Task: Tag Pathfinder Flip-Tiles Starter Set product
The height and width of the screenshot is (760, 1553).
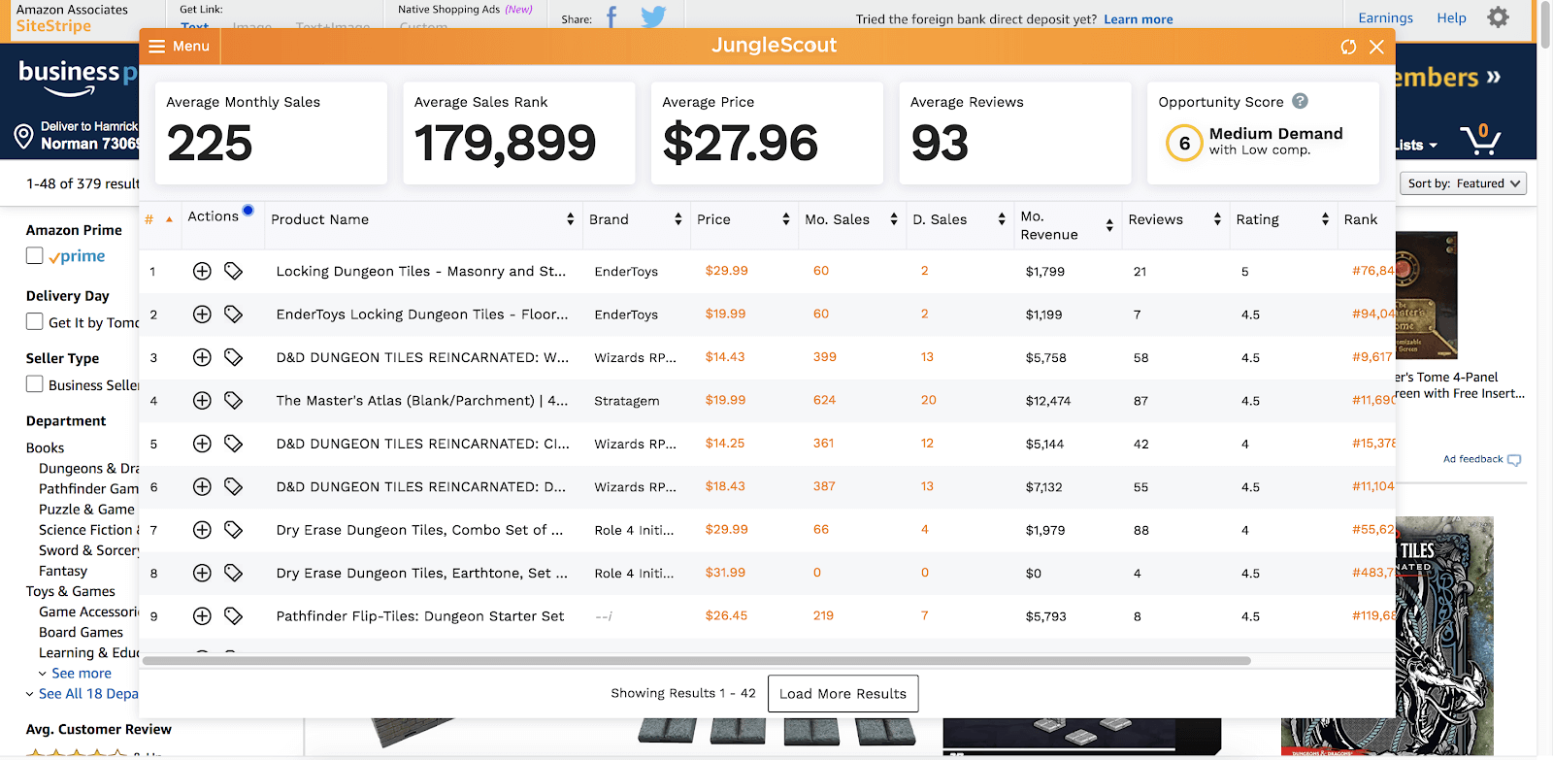Action: [x=233, y=616]
